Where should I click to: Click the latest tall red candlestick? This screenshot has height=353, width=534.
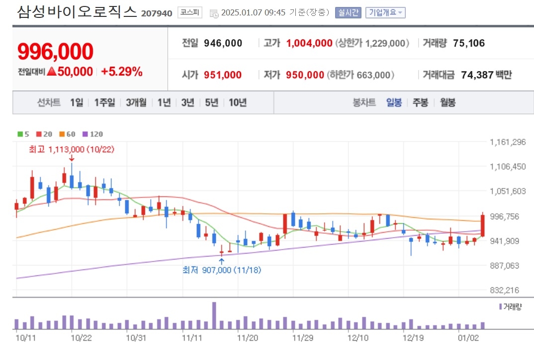pyautogui.click(x=483, y=225)
